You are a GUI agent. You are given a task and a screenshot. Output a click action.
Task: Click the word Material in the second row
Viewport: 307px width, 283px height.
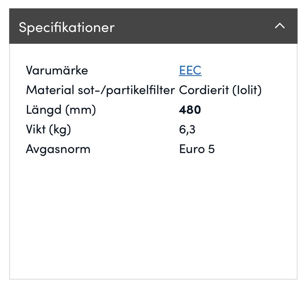50,90
